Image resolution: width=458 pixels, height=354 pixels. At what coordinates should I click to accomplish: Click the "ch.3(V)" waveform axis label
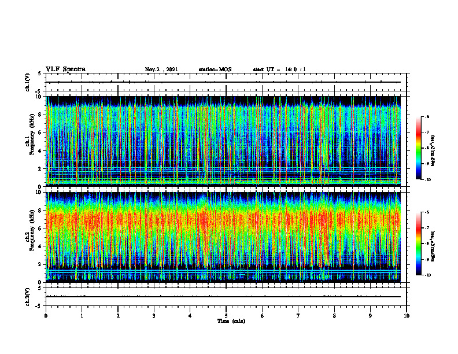(28, 297)
